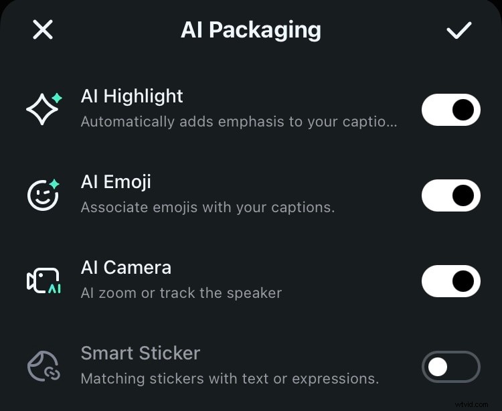Screen dimensions: 502x411
Task: Tap the AI Camera label
Action: tap(126, 268)
